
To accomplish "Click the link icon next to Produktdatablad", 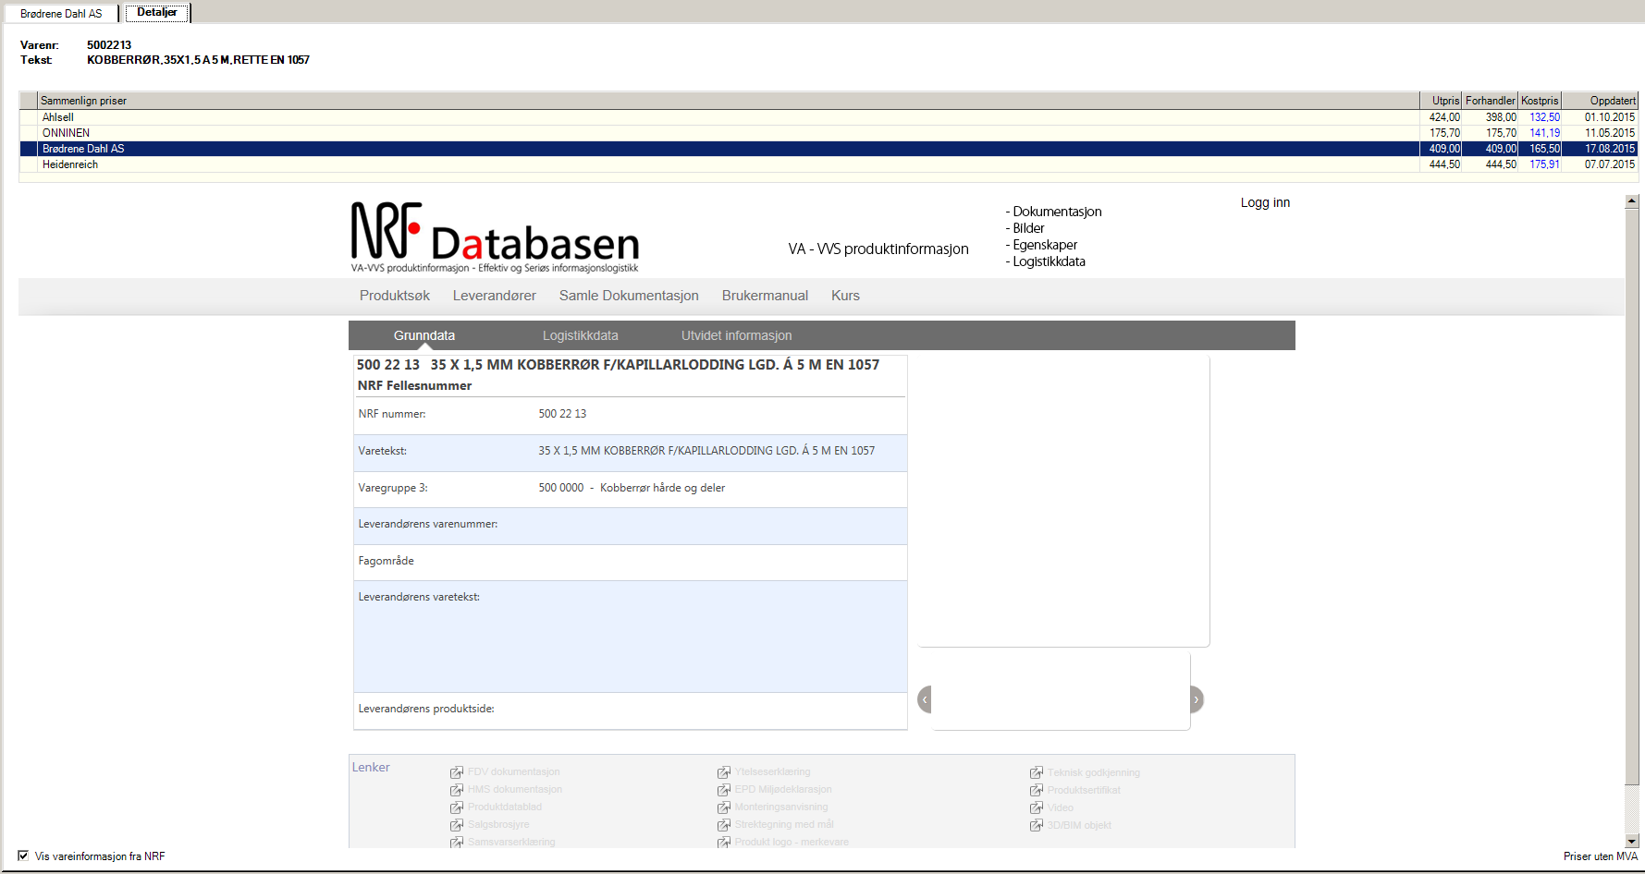I will [x=457, y=807].
